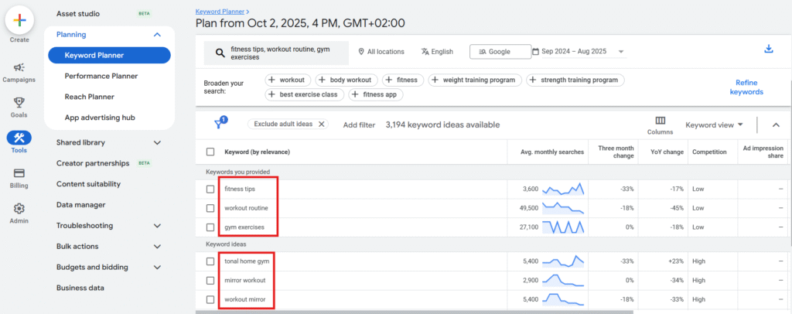The width and height of the screenshot is (792, 314).
Task: Sort by YoY change column
Action: click(667, 152)
